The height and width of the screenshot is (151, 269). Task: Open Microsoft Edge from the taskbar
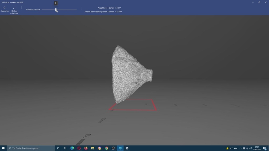click(x=72, y=148)
